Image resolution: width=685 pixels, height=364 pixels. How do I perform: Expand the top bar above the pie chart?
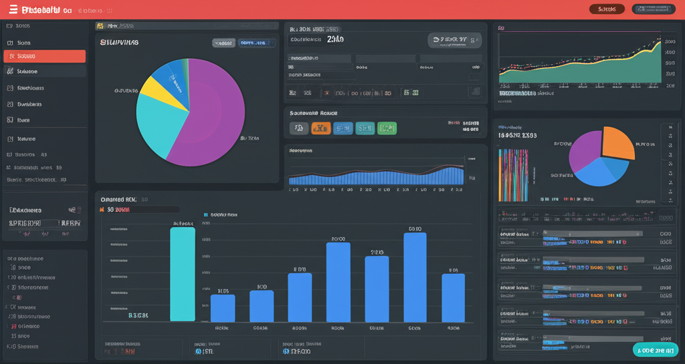point(187,26)
